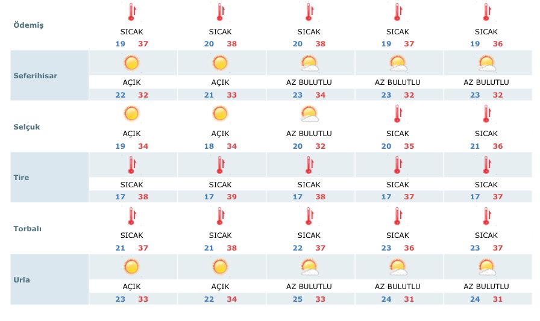Viewport: 540px width, 321px height.
Task: Click the thermometer icon above Ödemiş's 19–36
Action: point(486,12)
